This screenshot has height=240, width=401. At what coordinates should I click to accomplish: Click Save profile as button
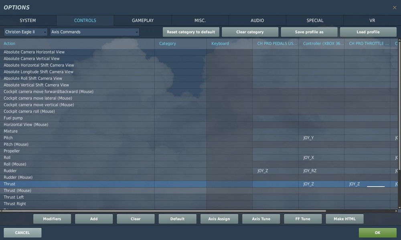point(309,32)
